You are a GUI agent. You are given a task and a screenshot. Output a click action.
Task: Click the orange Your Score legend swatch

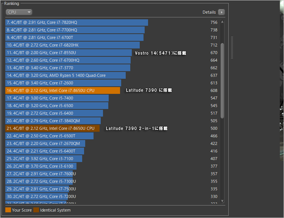click(8, 210)
